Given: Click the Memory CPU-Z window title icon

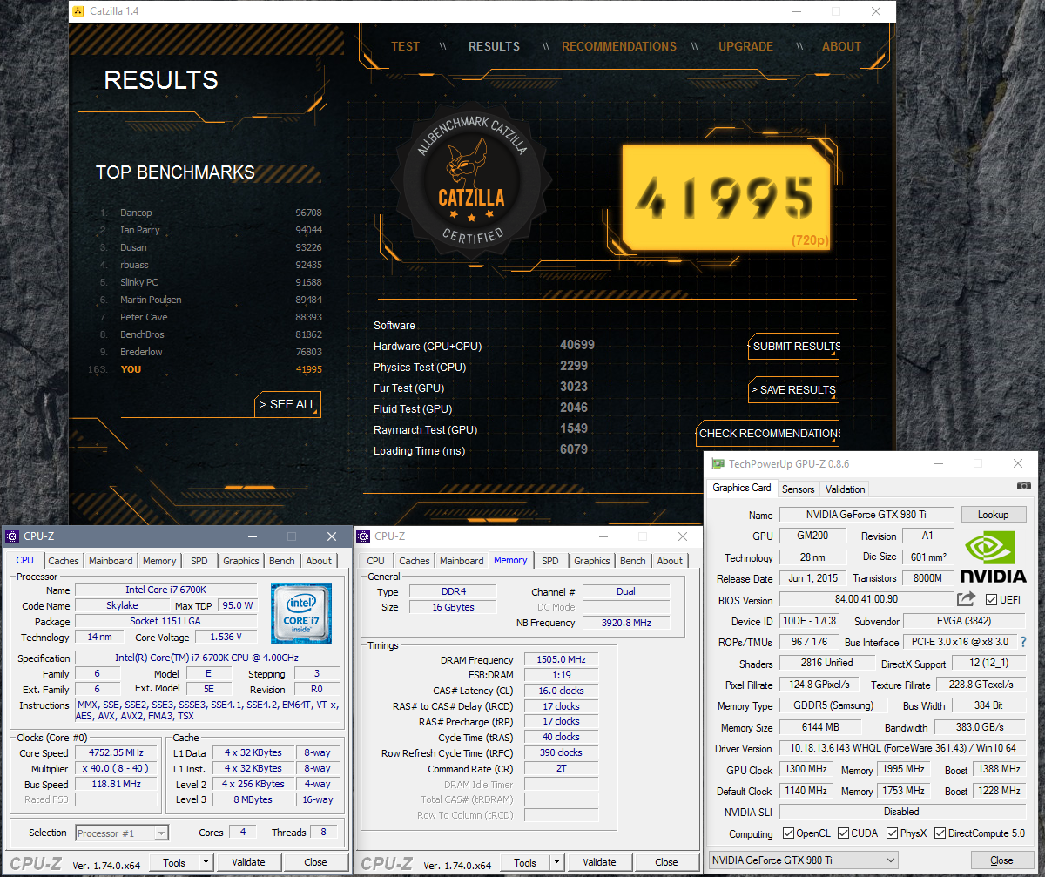Looking at the screenshot, I should point(364,536).
